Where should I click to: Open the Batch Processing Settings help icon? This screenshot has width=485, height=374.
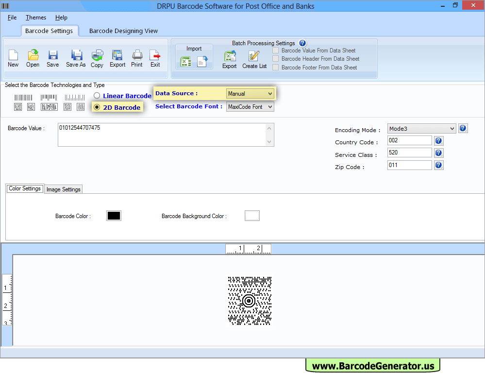(302, 43)
